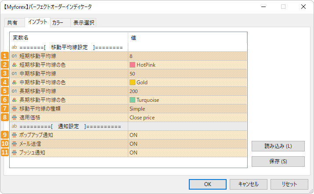This screenshot has height=194, width=314.
Task: Click the ab icon of 通知設定 header
Action: coord(14,126)
